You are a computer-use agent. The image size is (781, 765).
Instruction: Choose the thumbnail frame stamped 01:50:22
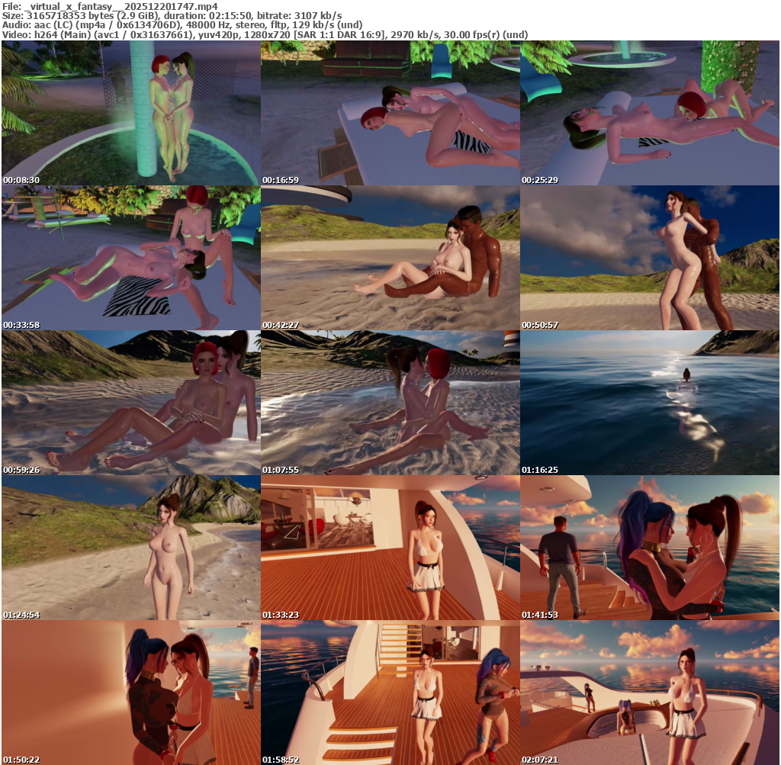pos(131,693)
